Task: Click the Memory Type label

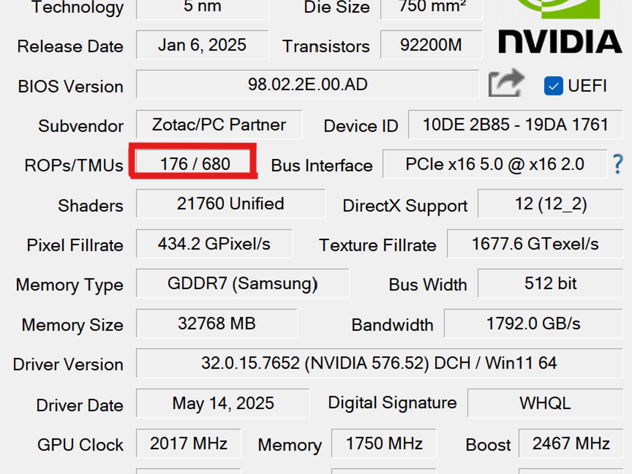Action: 70,285
